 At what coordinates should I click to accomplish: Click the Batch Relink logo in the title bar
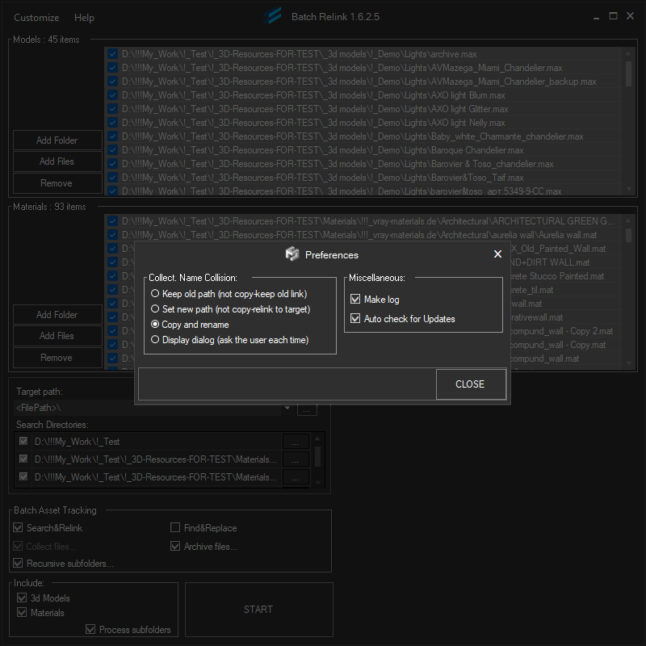[274, 15]
